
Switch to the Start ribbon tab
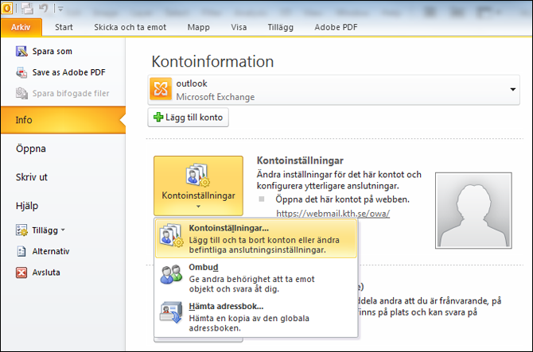click(64, 27)
